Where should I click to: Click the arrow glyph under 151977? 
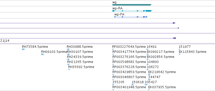tap(179, 49)
